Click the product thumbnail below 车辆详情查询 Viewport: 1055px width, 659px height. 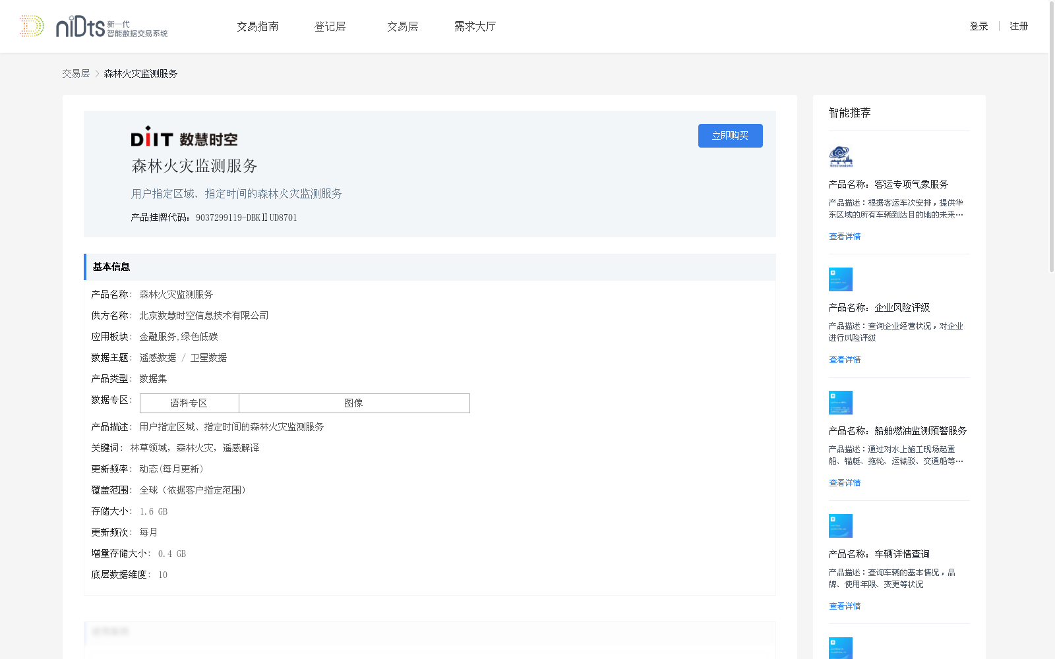841,648
